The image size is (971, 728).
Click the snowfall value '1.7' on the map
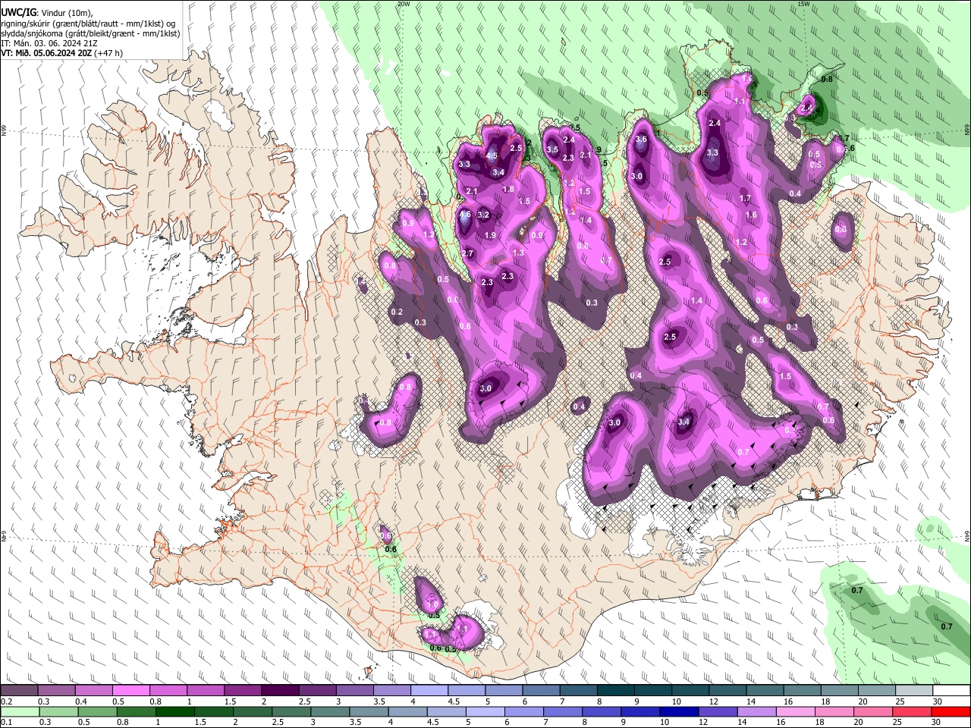click(x=745, y=199)
